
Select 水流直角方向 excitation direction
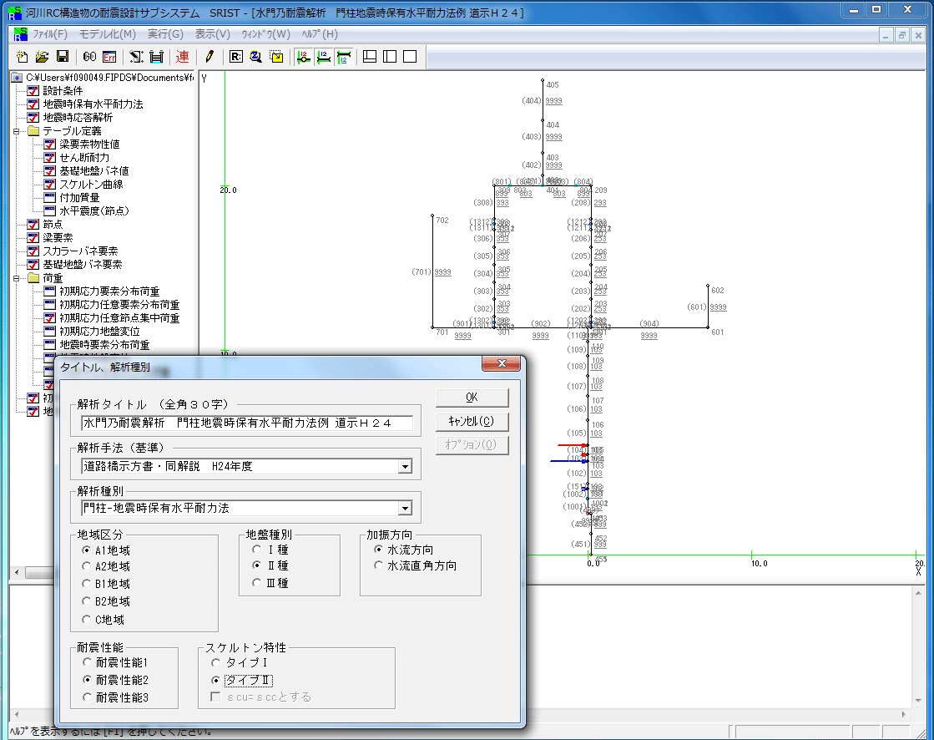point(379,565)
